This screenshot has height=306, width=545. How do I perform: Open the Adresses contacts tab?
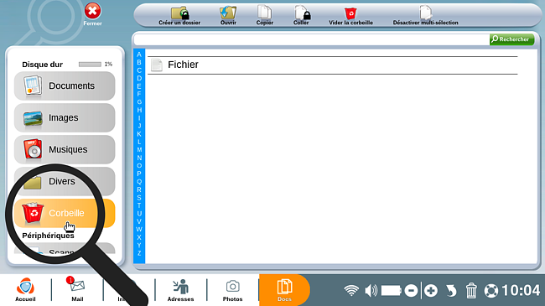[x=181, y=290]
